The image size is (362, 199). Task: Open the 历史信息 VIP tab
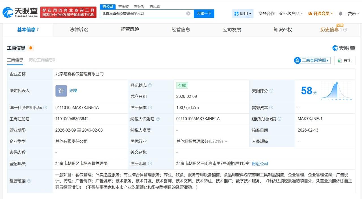pyautogui.click(x=329, y=30)
